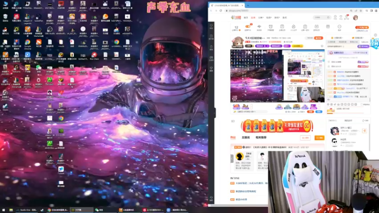
Task: Open the OBS Studio desktop shortcut
Action: tap(50, 31)
